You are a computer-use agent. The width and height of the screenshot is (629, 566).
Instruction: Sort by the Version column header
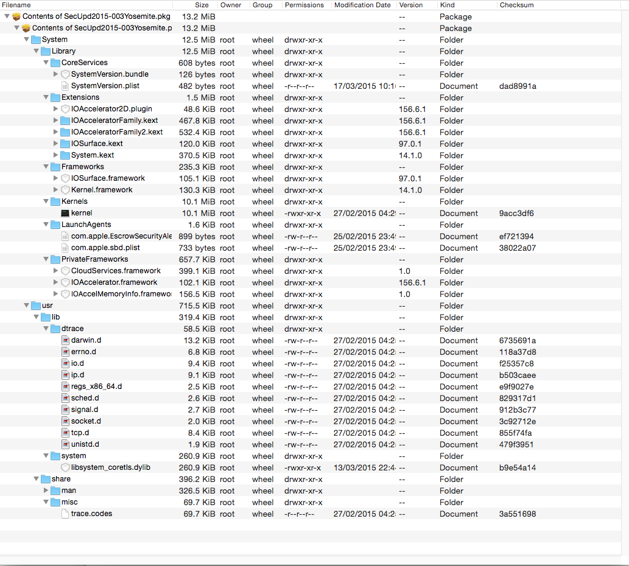point(416,5)
